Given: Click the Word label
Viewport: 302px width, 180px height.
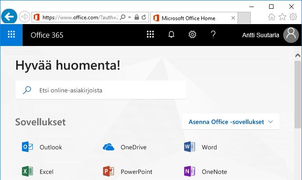Looking at the screenshot, I should pyautogui.click(x=210, y=147).
